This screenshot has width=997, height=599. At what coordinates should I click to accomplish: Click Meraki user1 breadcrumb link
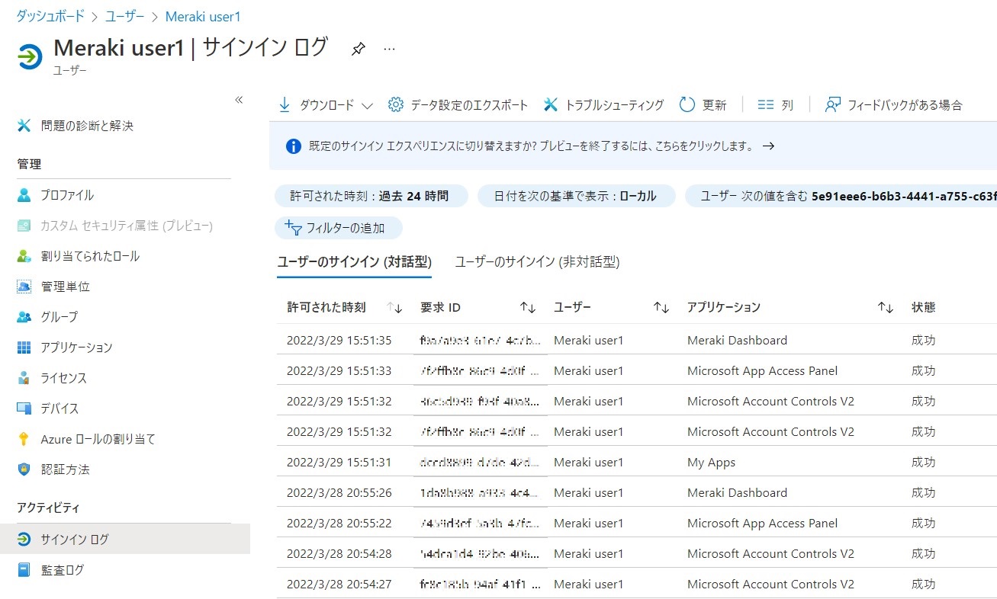coord(203,16)
